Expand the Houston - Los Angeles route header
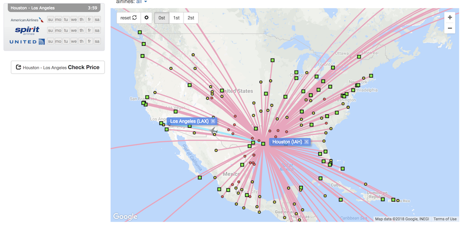463x225 pixels. (x=54, y=8)
